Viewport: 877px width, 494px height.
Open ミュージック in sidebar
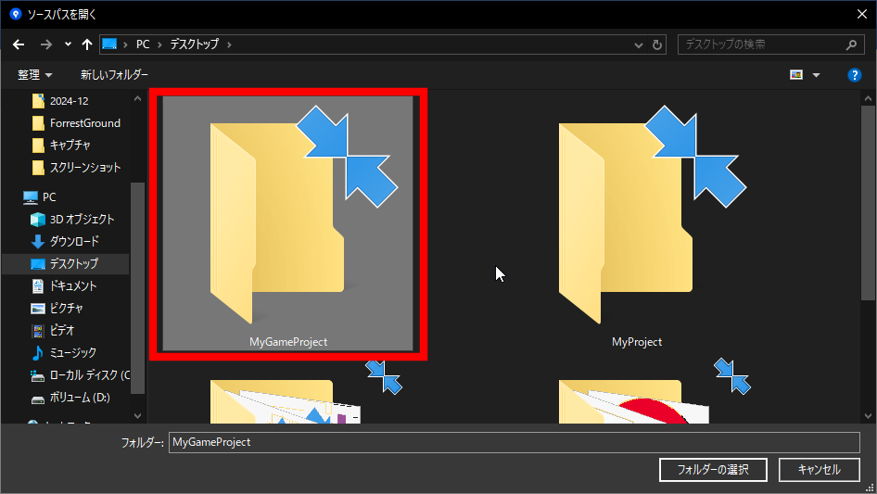72,353
